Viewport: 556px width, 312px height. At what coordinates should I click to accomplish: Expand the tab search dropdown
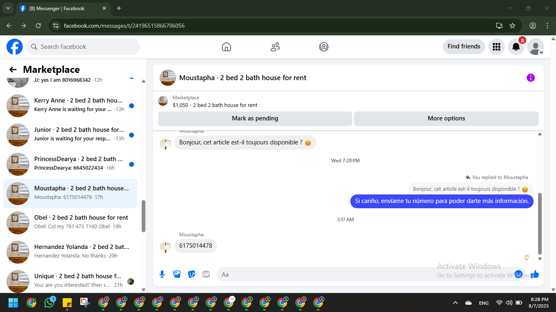point(8,8)
